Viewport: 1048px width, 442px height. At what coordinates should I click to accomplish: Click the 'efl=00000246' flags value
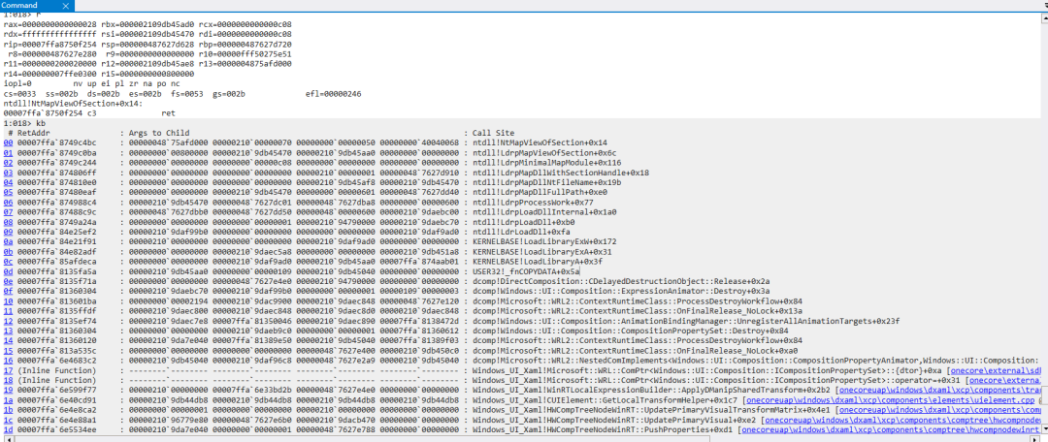pos(334,94)
